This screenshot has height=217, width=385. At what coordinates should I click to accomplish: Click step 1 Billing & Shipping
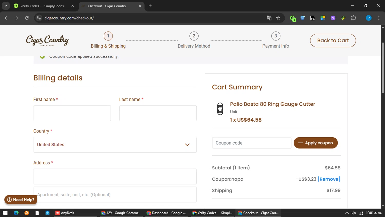[x=108, y=40]
